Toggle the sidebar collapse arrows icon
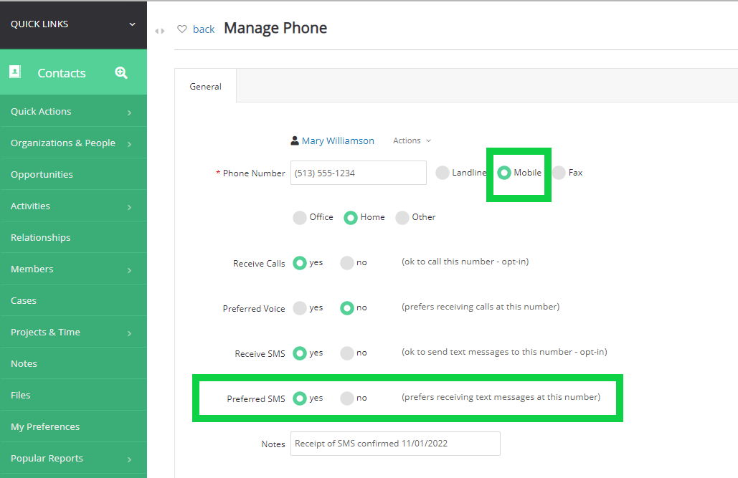 click(160, 31)
